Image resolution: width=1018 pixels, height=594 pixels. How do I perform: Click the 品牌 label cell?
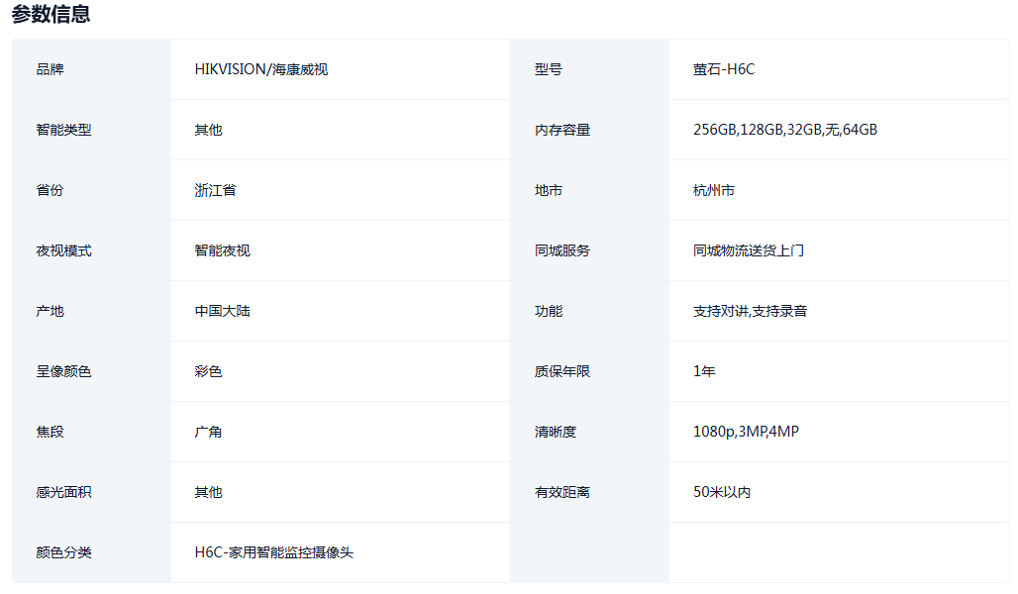pos(50,69)
